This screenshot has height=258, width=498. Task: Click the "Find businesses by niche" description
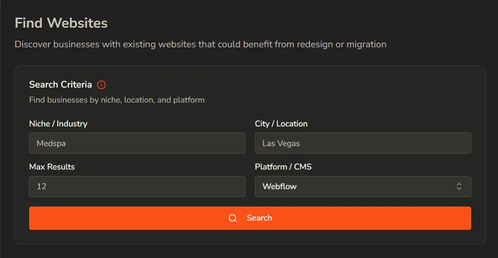point(117,100)
